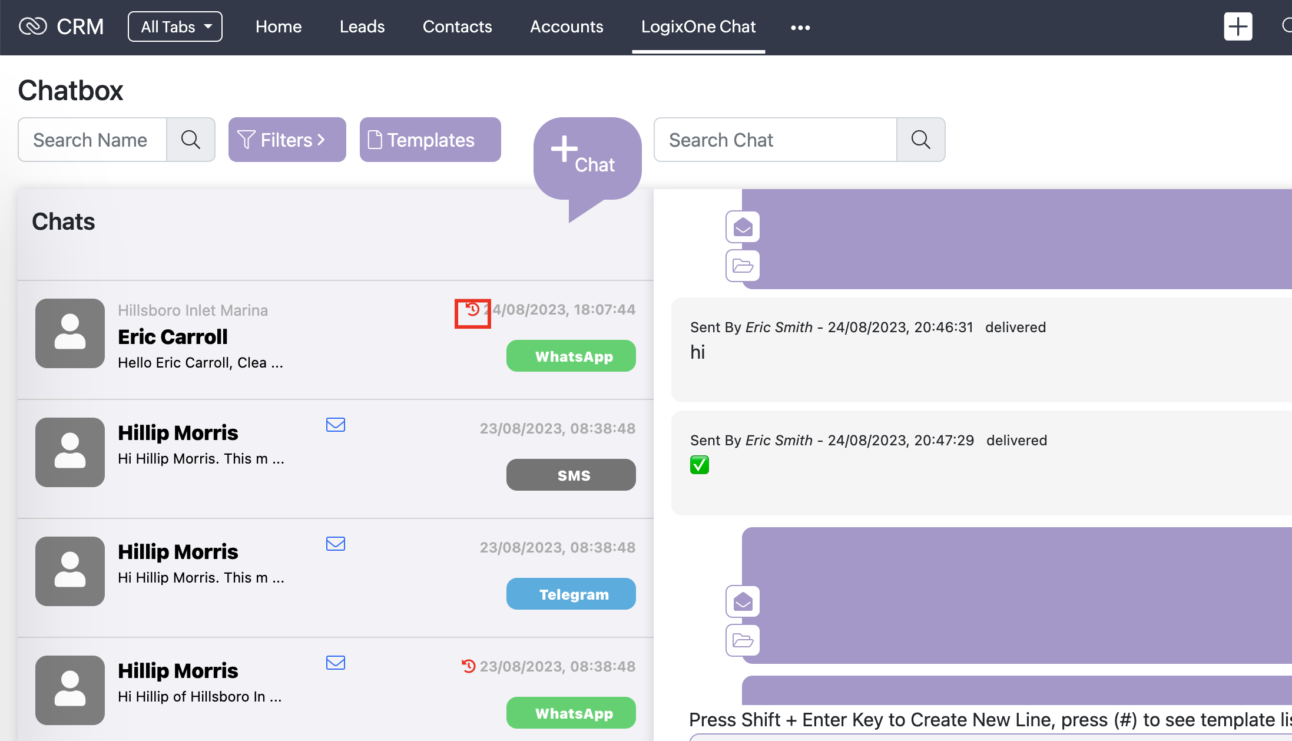Open avatar of Telegram Hillip Morris chat
This screenshot has height=741, width=1292.
click(x=70, y=571)
